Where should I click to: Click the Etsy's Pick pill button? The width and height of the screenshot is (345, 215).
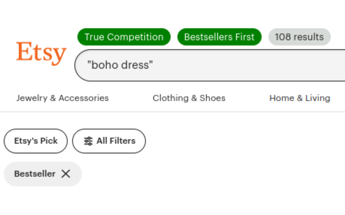click(35, 141)
